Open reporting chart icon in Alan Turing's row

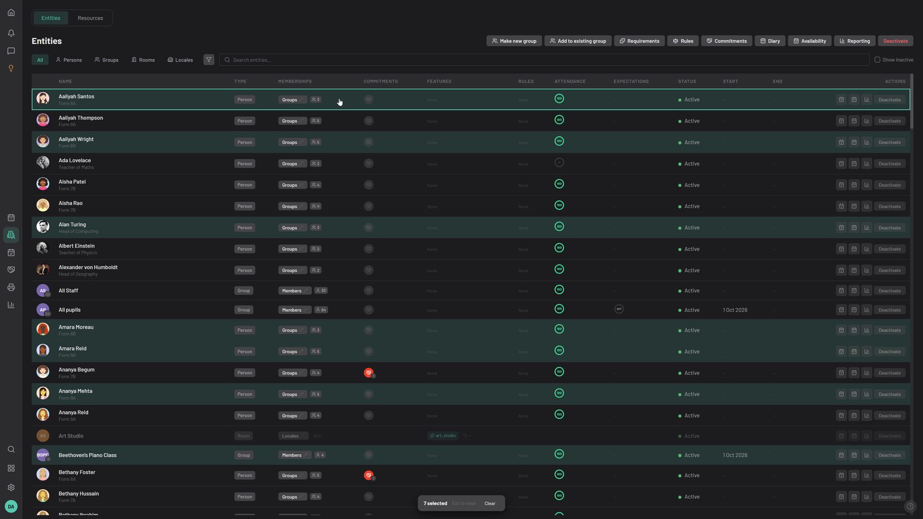click(x=866, y=228)
